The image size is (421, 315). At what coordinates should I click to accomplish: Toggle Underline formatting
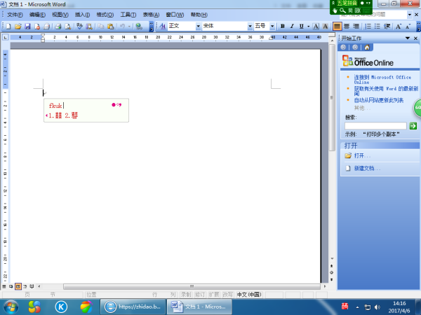click(301, 27)
